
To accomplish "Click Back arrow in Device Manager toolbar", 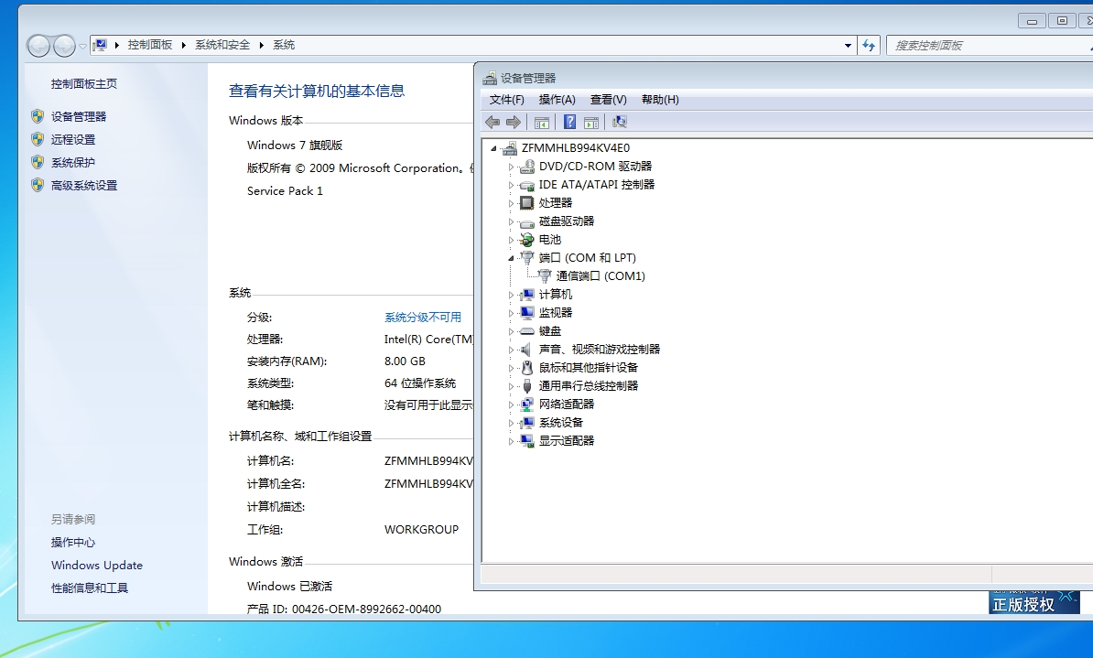I will 492,123.
